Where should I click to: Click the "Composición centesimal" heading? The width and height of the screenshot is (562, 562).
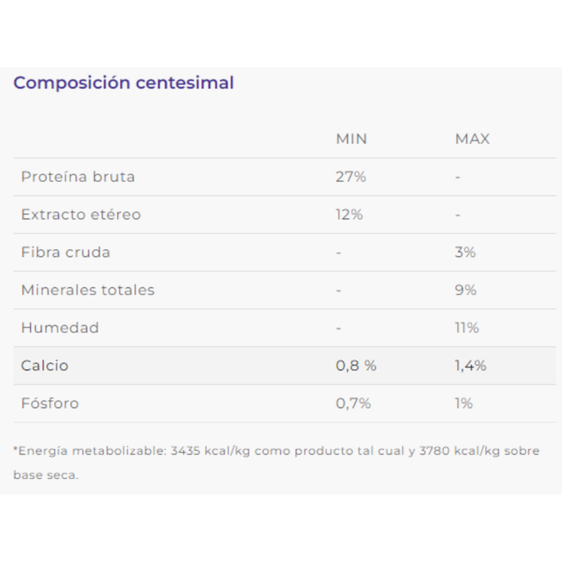123,83
